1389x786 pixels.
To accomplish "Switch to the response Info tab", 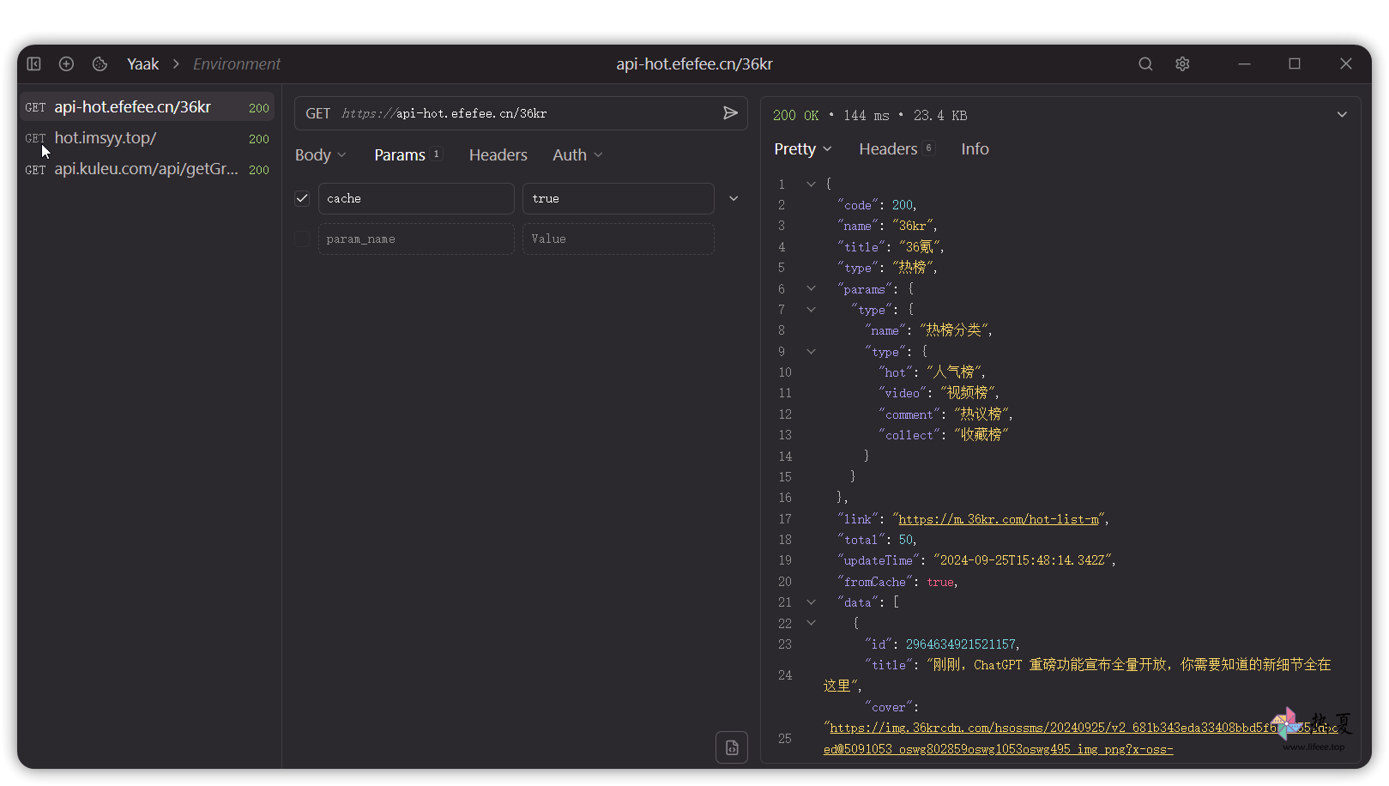I will (975, 149).
